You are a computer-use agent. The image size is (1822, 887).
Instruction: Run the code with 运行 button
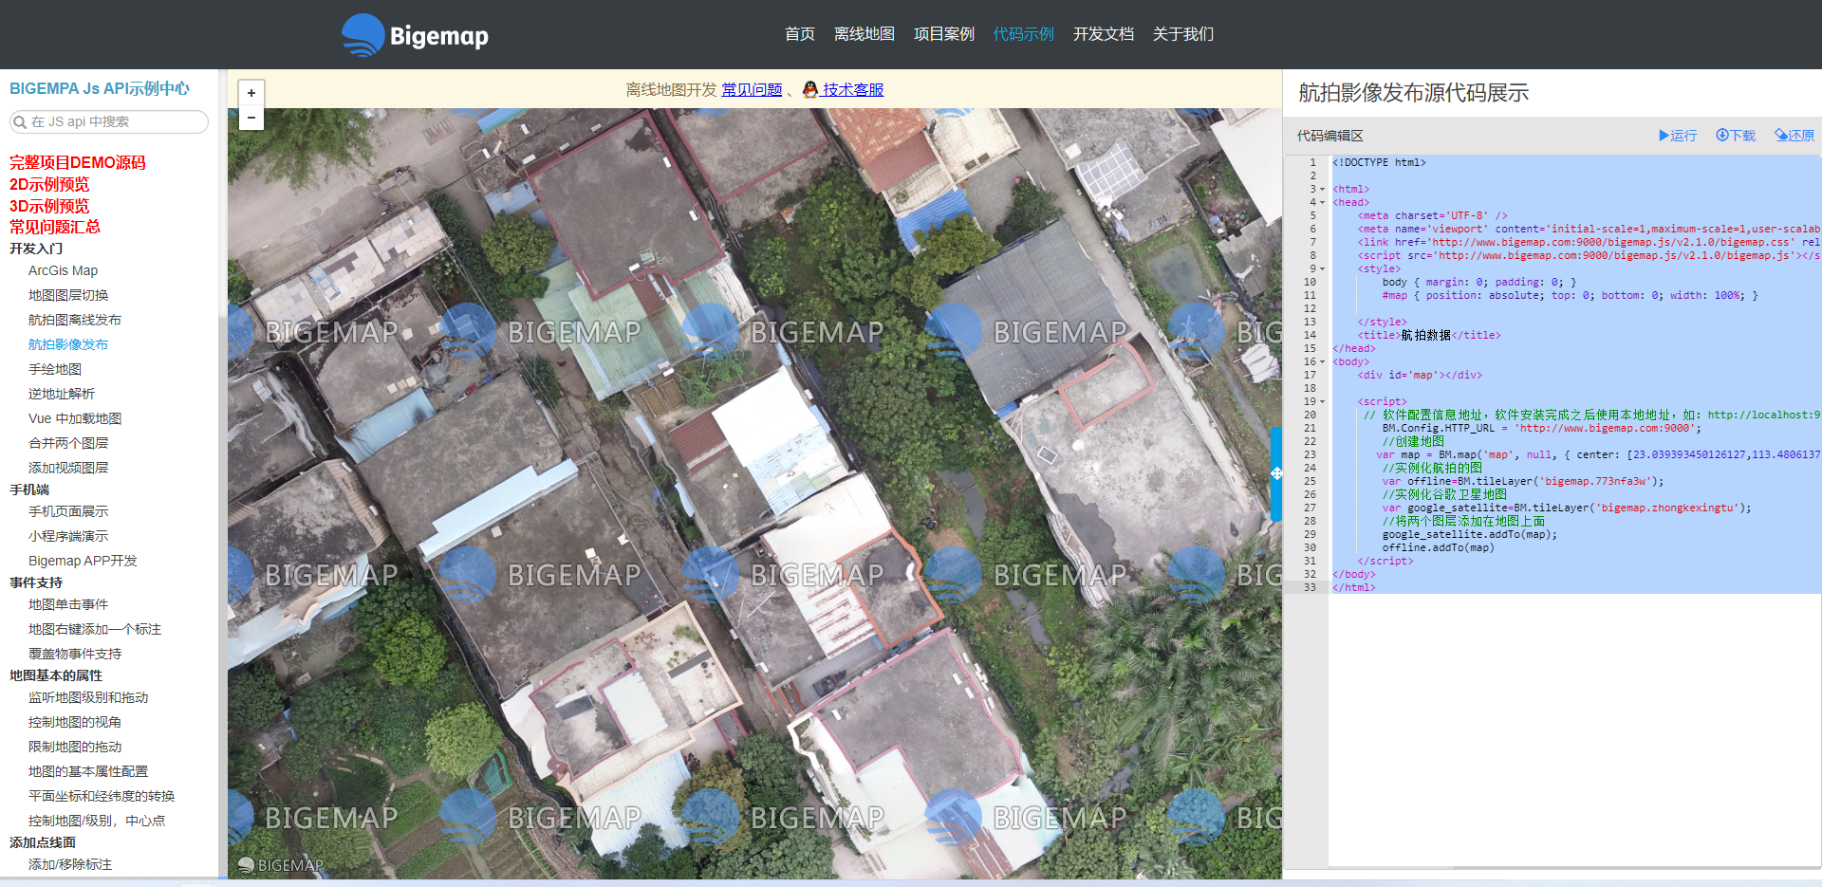pos(1678,136)
